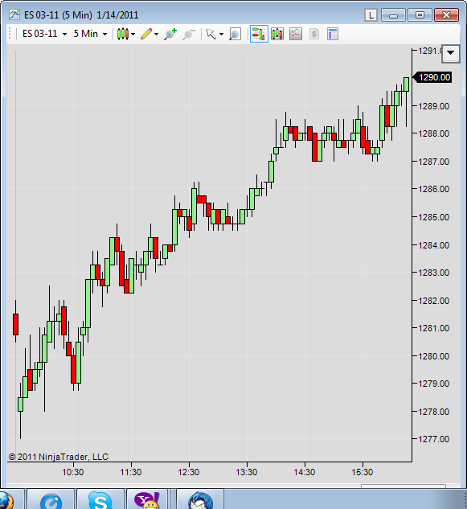Click the 12:30 time axis label
Image resolution: width=467 pixels, height=509 pixels.
point(189,472)
